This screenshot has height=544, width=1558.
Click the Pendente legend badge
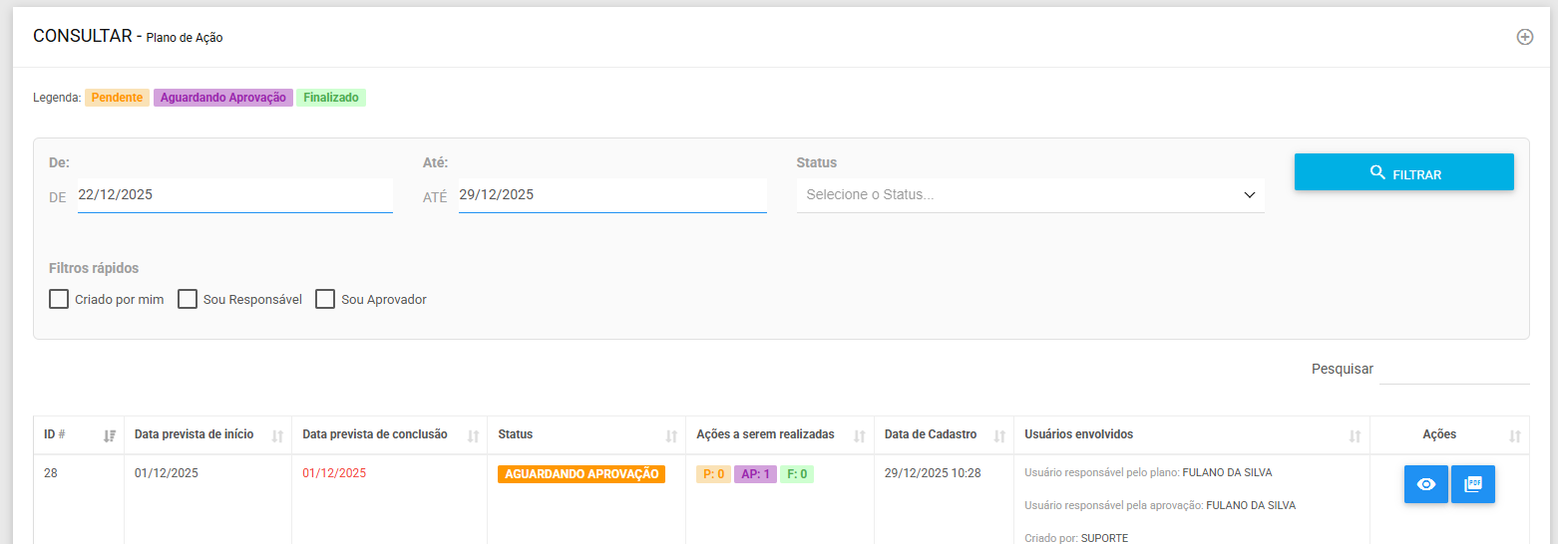pos(117,98)
